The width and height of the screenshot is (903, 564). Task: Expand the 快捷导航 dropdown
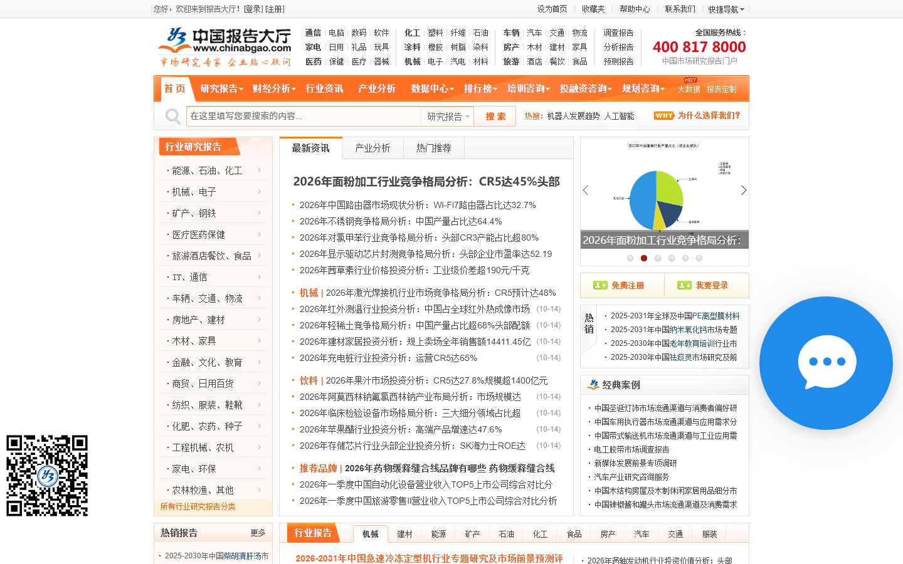coord(726,9)
